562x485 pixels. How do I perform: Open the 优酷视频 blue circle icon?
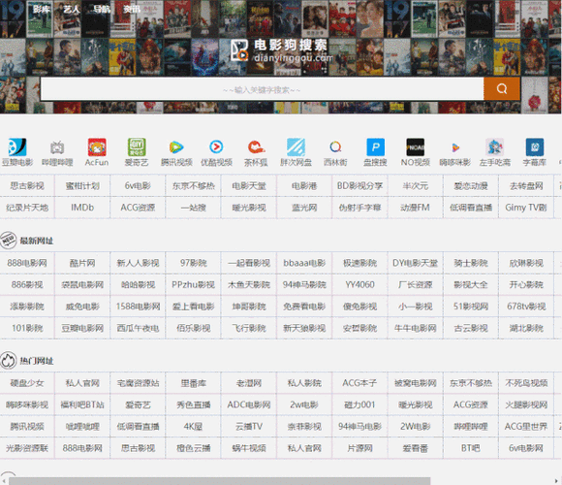pos(216,147)
